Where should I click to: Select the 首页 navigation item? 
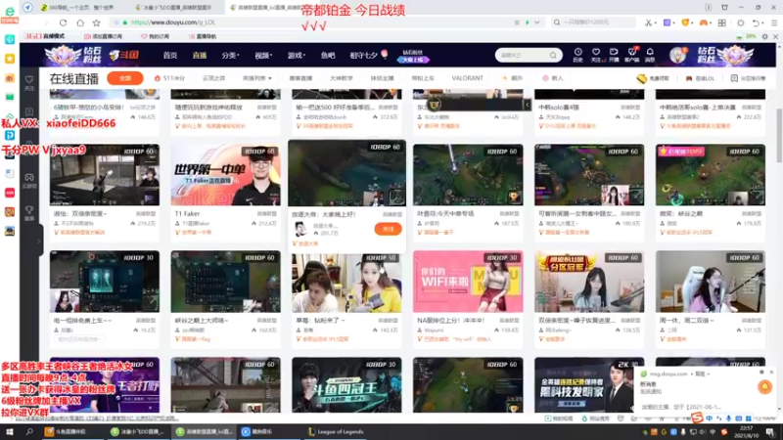pyautogui.click(x=170, y=56)
